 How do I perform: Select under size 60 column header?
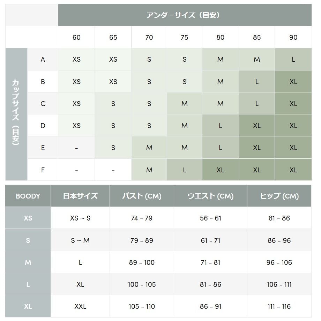[x=76, y=37]
